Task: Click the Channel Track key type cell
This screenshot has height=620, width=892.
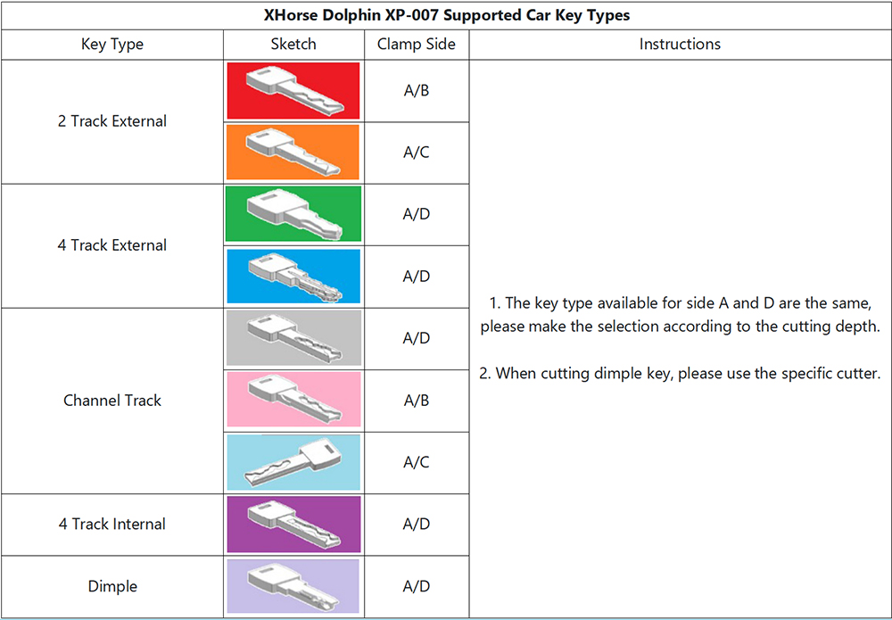Action: (x=112, y=401)
